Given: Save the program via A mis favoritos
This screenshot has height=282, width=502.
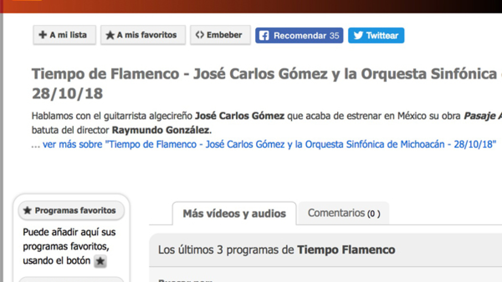Looking at the screenshot, I should tap(143, 35).
